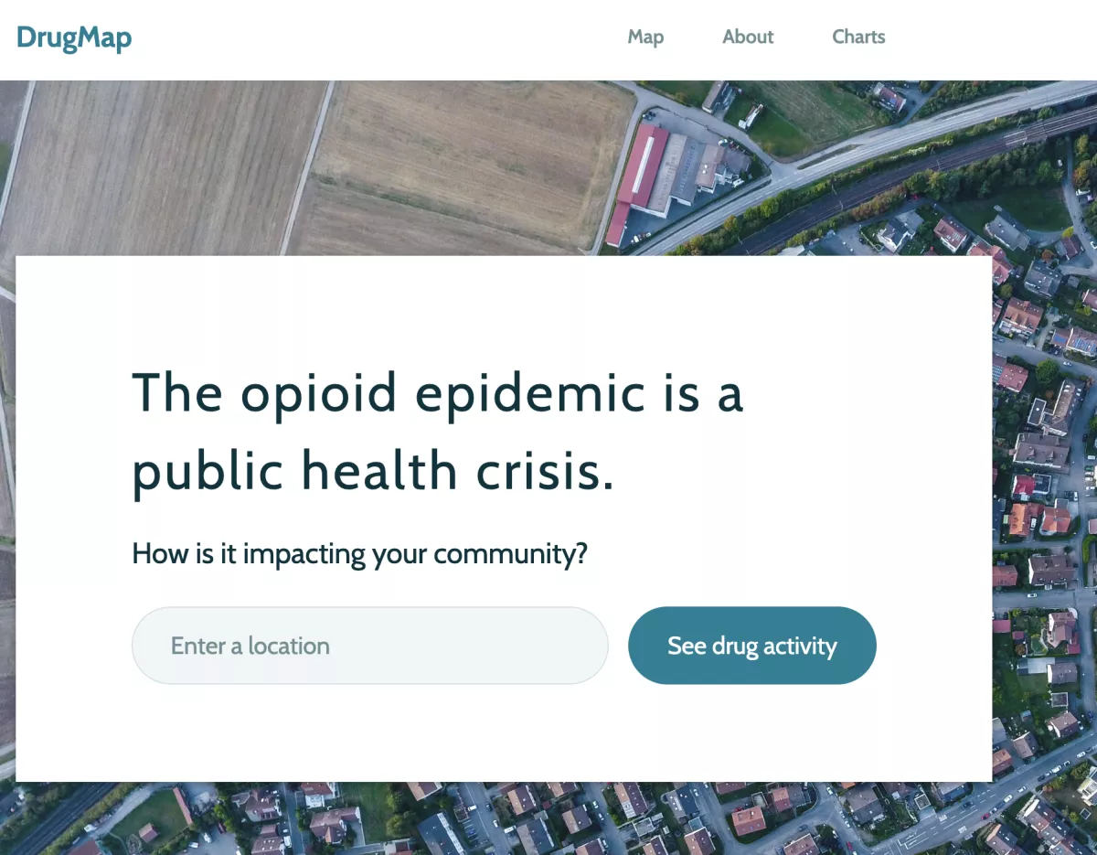Select the opioid epidemic headline text
The image size is (1097, 855).
coord(438,433)
